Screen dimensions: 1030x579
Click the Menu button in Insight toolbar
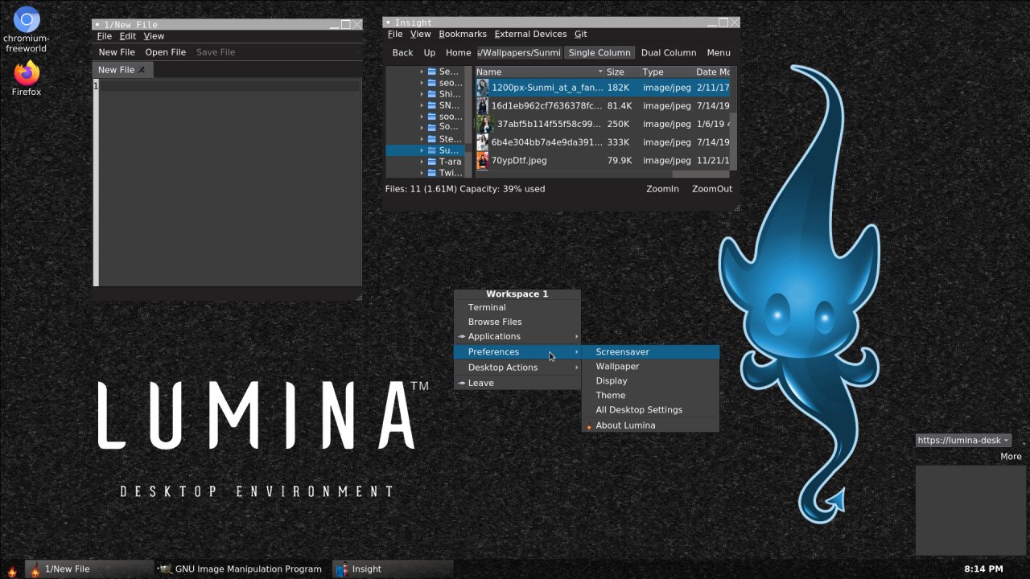pyautogui.click(x=719, y=53)
